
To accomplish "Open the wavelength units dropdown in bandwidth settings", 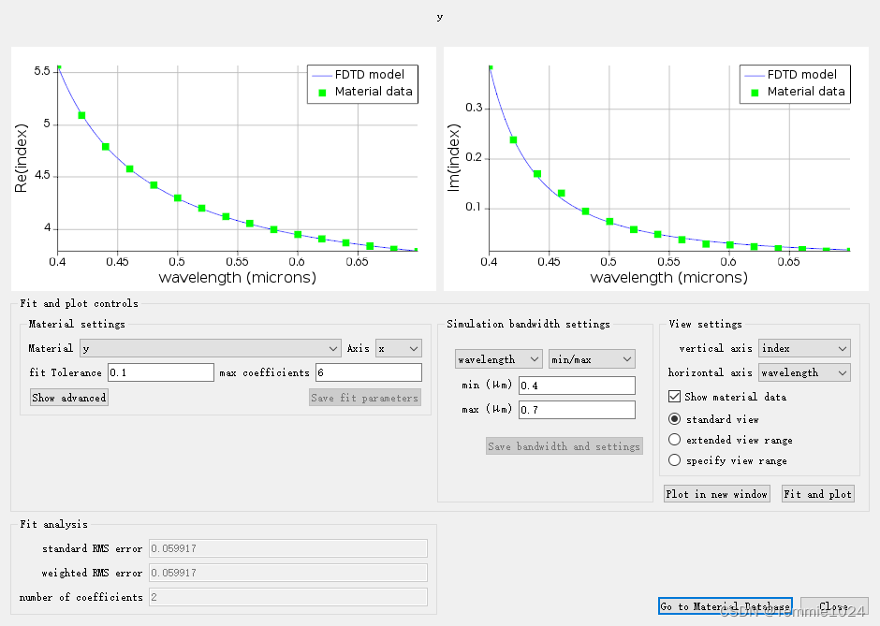I will [498, 359].
